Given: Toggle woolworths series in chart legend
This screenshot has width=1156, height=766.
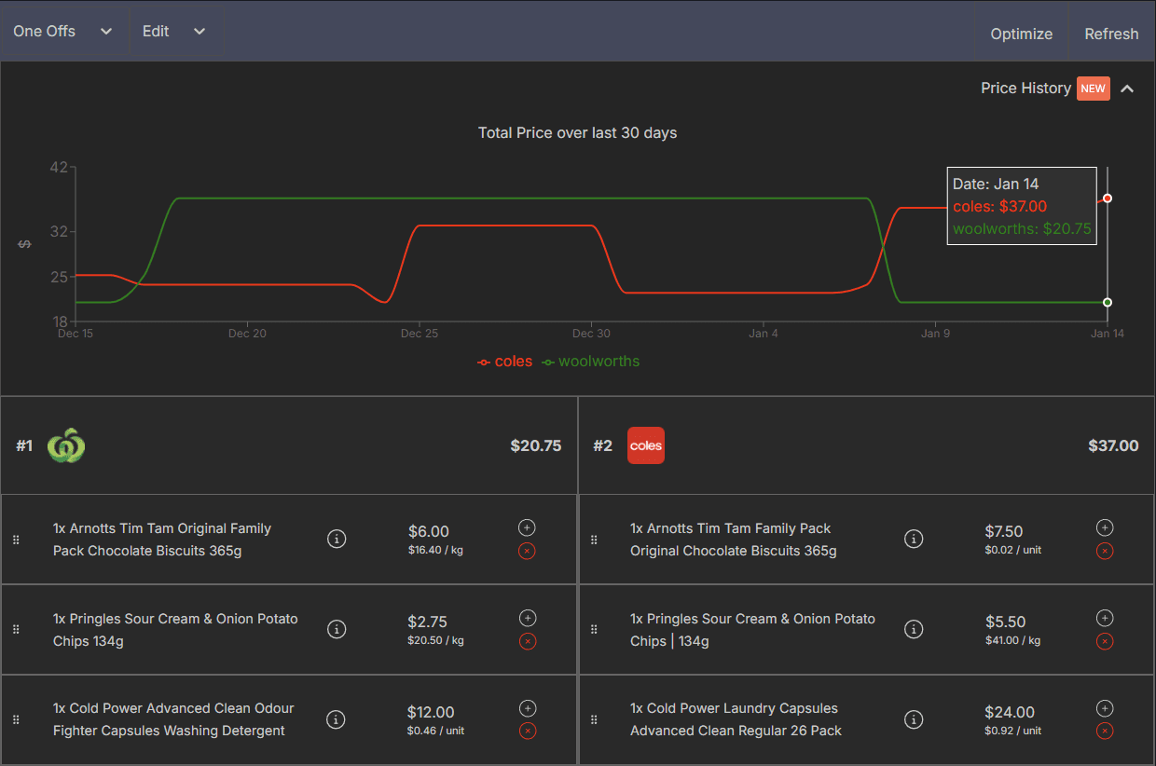Looking at the screenshot, I should (591, 362).
